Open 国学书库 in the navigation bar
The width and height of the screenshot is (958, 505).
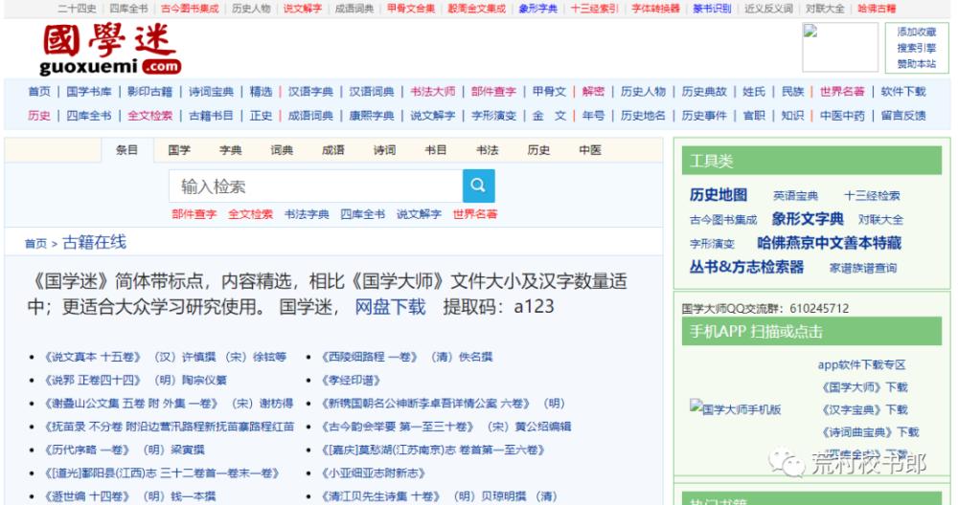click(x=89, y=92)
